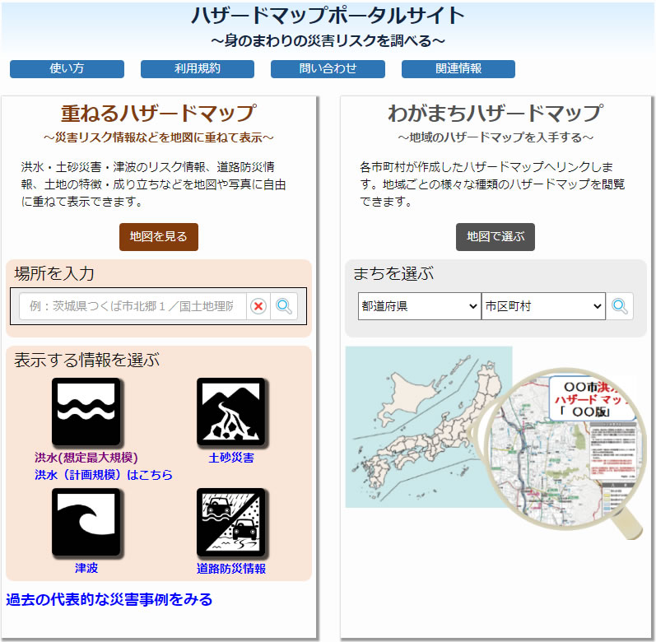Image resolution: width=656 pixels, height=642 pixels.
Task: Select the tsunami (津波) wave icon
Action: 86,523
